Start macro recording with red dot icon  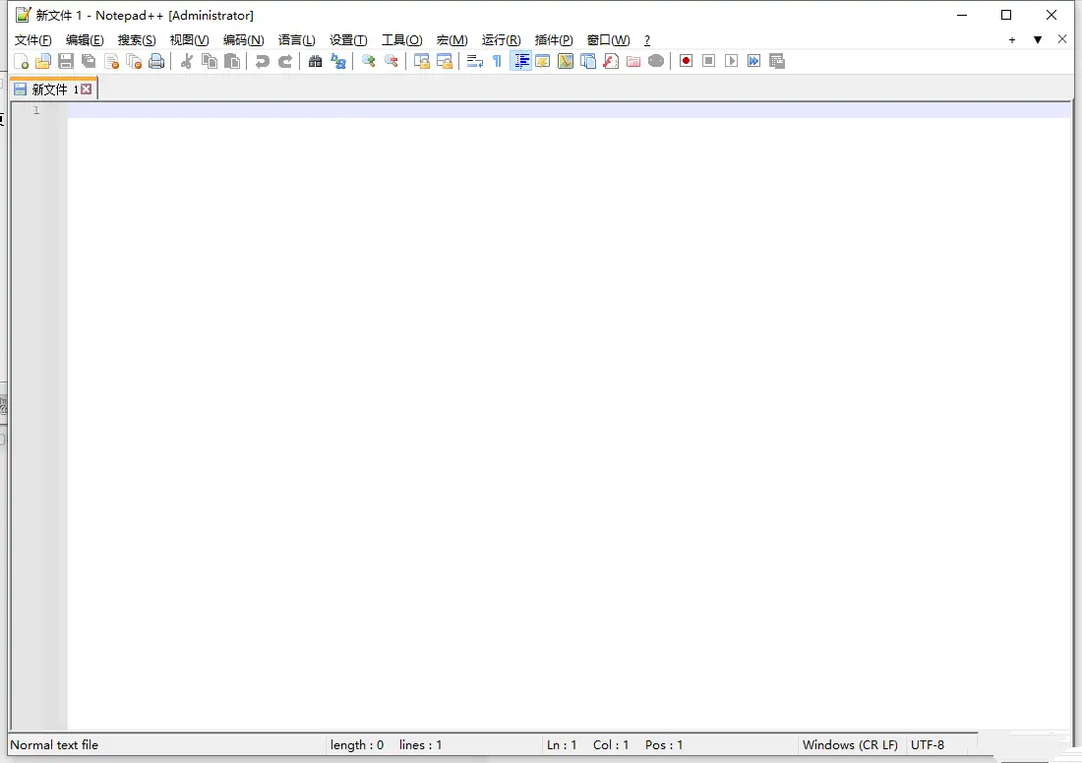[x=686, y=61]
